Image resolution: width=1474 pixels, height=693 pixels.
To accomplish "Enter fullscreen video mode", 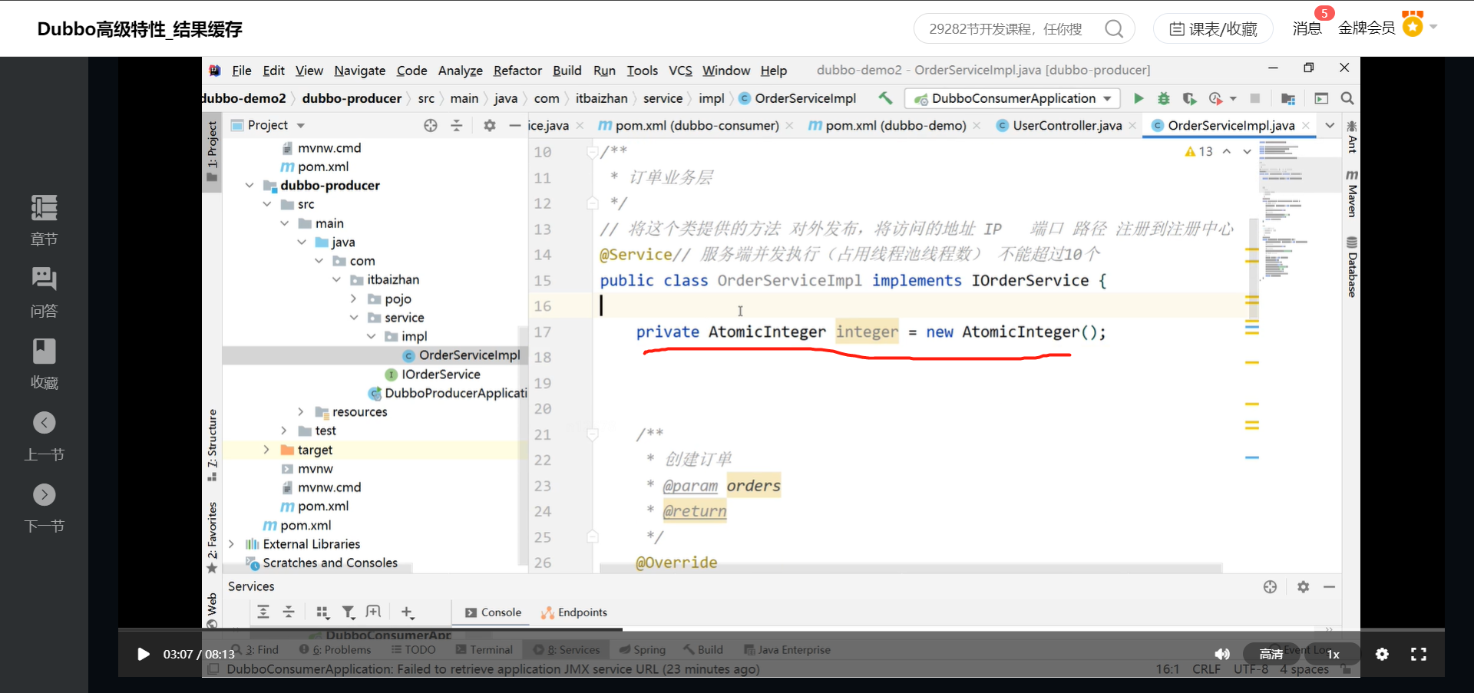I will pyautogui.click(x=1419, y=654).
